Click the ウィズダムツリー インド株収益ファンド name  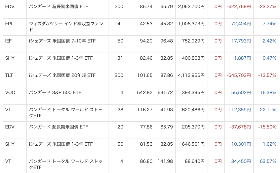tap(66, 27)
